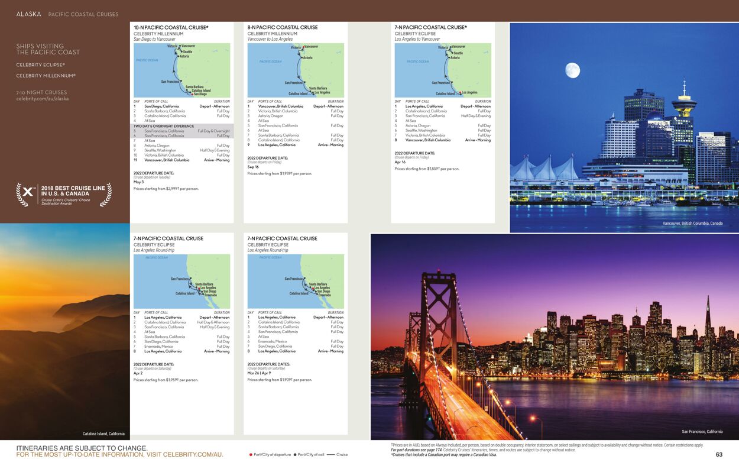Click the San Francisco bridge night photo
The width and height of the screenshot is (739, 459).
(554, 336)
